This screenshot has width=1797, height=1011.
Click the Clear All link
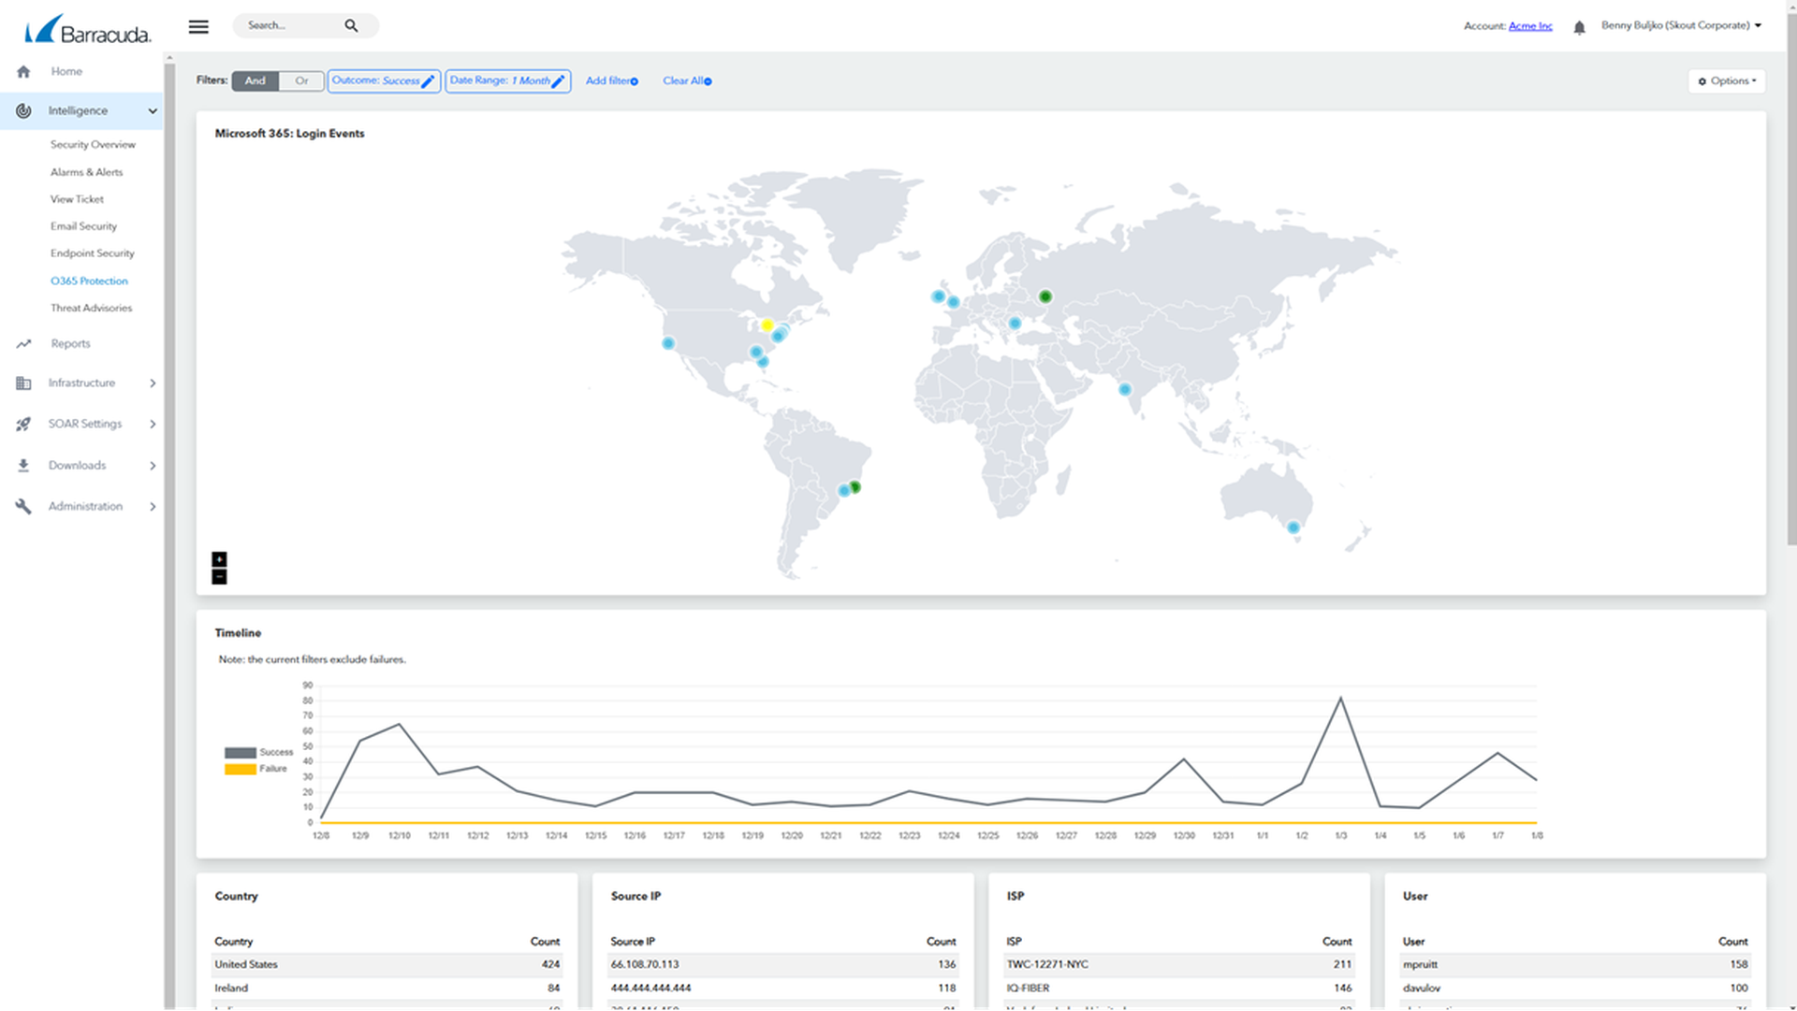(687, 81)
